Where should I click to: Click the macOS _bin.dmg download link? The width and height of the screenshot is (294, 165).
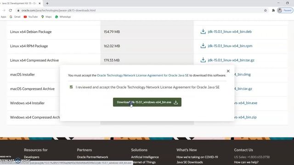[x=243, y=74]
